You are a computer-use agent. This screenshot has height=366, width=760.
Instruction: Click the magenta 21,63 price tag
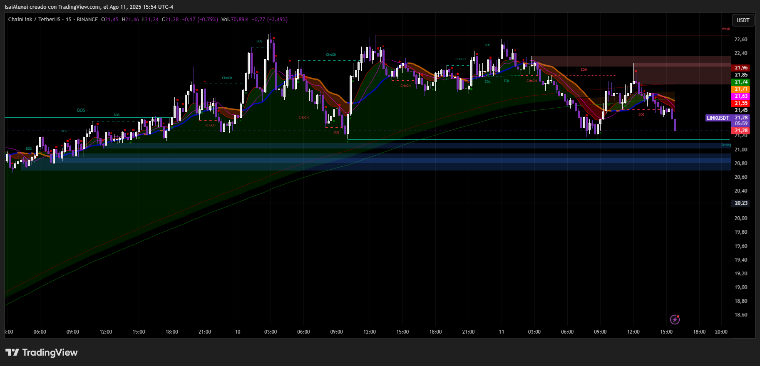(x=741, y=96)
